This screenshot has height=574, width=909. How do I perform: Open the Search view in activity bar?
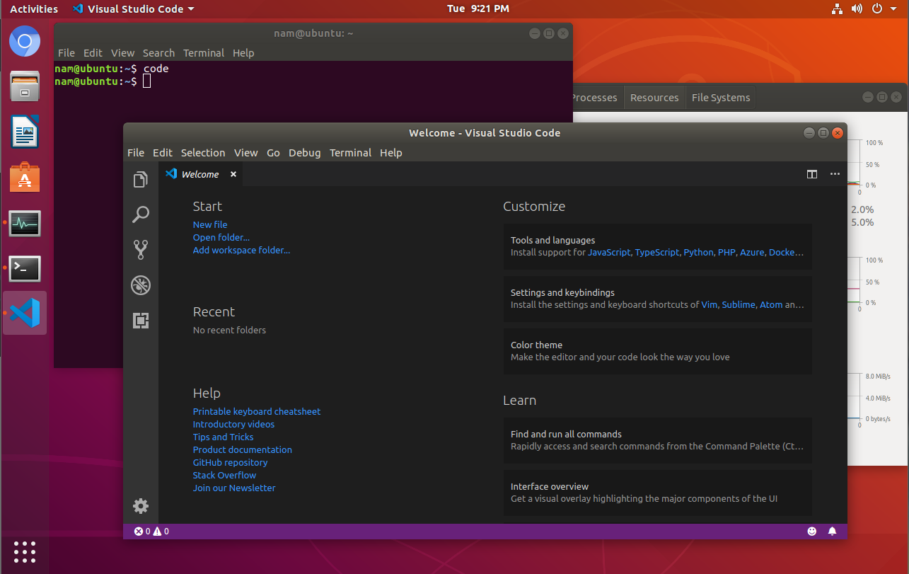click(141, 214)
